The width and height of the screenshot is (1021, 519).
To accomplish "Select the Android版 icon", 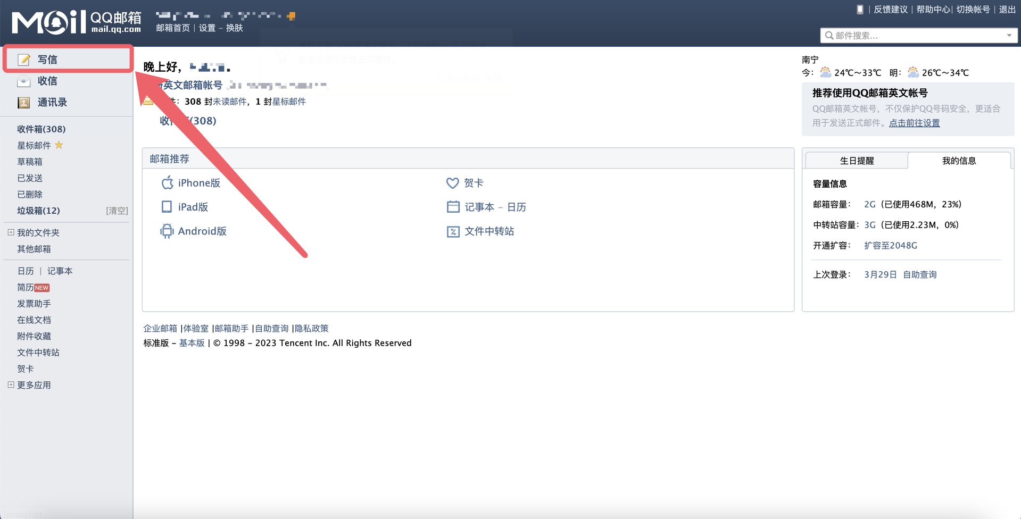I will pos(167,231).
